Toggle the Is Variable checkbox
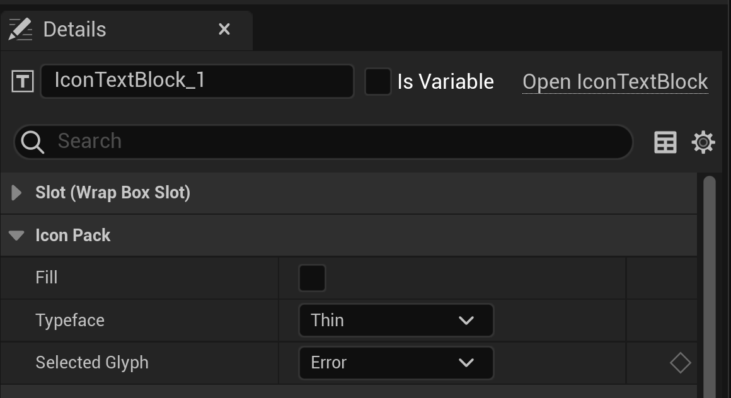731x398 pixels. [x=377, y=82]
